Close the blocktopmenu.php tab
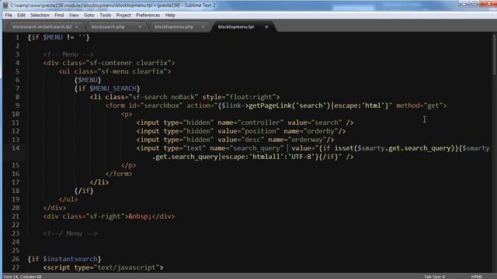Screen dimensions: 497x279 [203, 27]
